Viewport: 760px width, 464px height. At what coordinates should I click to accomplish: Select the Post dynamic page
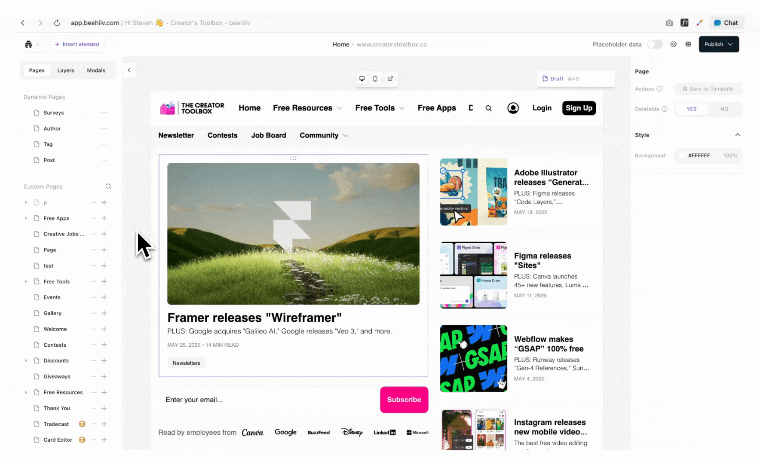[x=49, y=160]
